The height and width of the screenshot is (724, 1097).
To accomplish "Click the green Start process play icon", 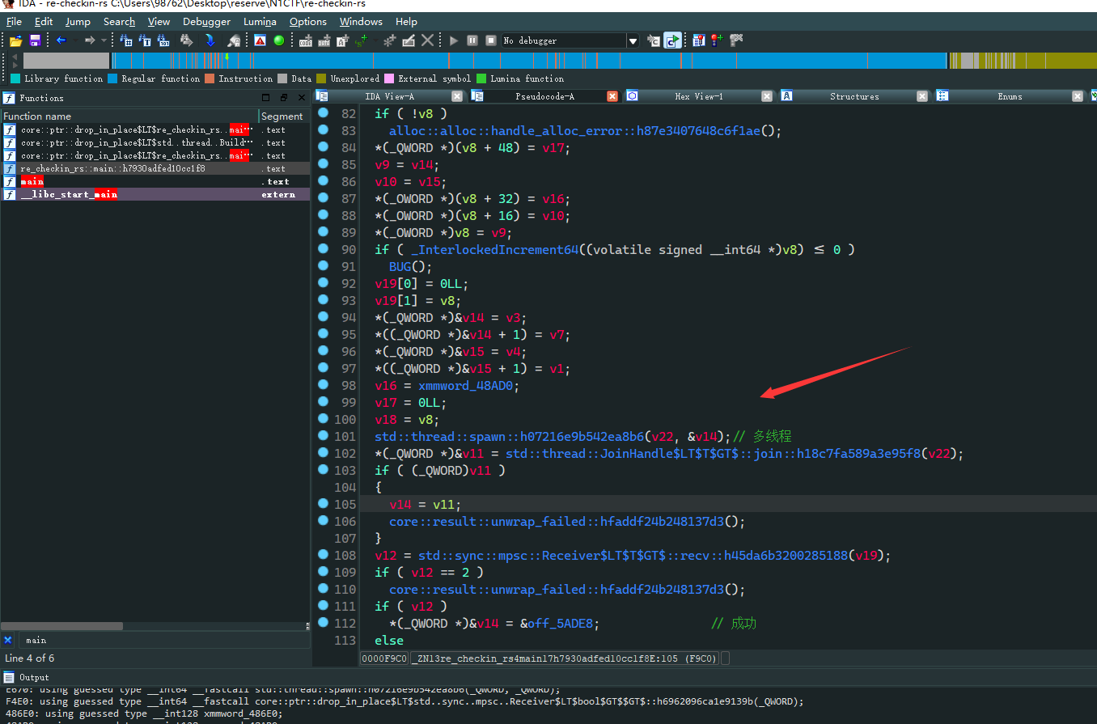I will click(x=454, y=40).
